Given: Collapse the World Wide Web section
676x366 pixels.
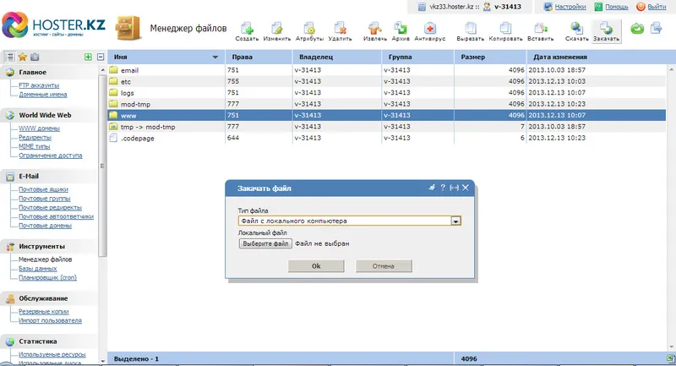Looking at the screenshot, I should [50, 115].
